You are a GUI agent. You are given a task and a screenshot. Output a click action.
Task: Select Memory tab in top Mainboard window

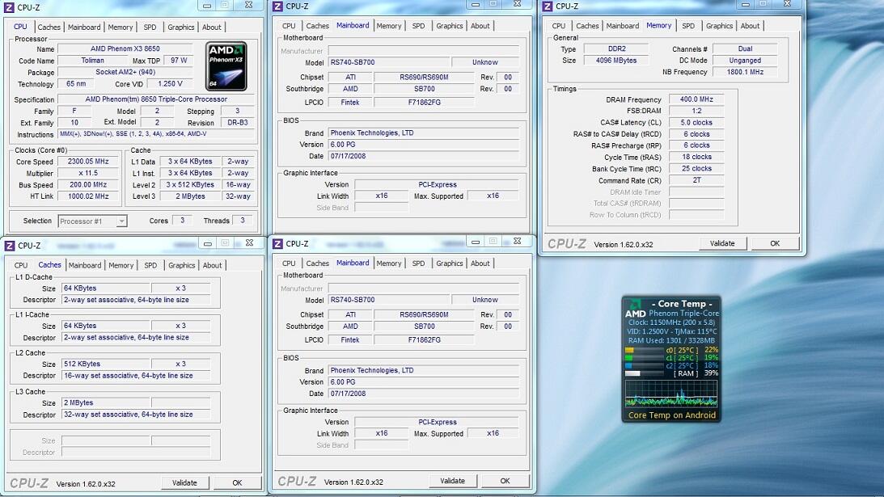point(389,26)
